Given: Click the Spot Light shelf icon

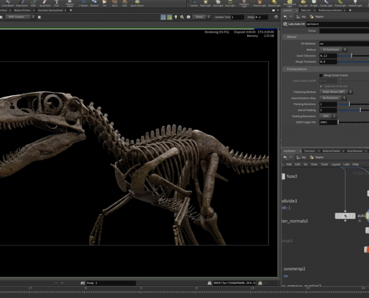Looking at the screenshot, I should 217,3.
